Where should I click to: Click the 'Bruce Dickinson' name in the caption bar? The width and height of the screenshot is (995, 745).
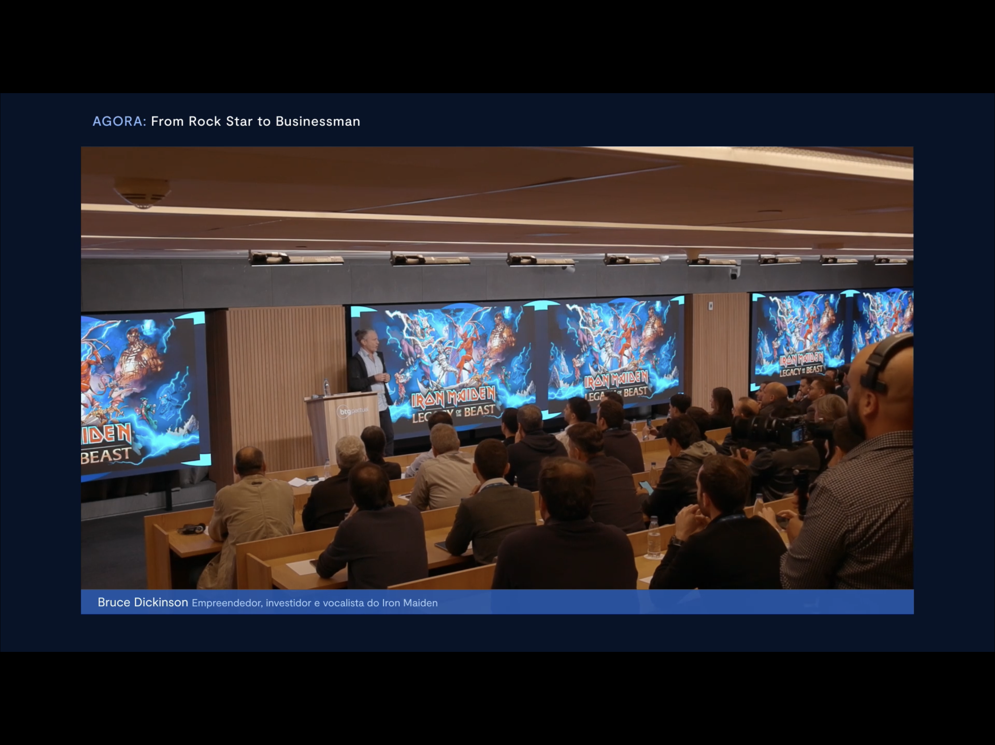[143, 602]
